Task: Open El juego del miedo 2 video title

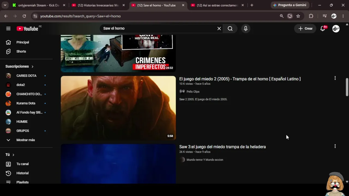Action: (x=240, y=79)
